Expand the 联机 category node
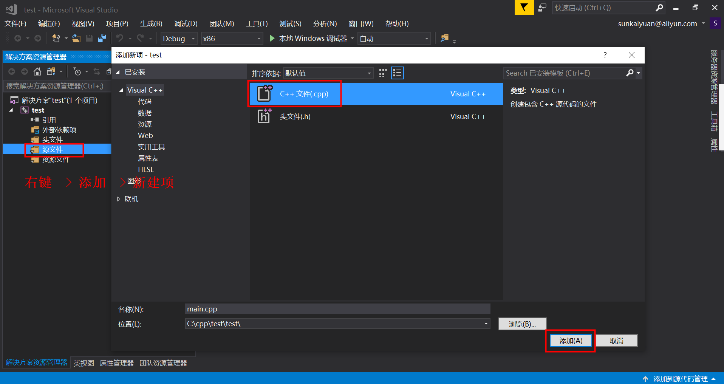This screenshot has height=384, width=724. click(119, 199)
